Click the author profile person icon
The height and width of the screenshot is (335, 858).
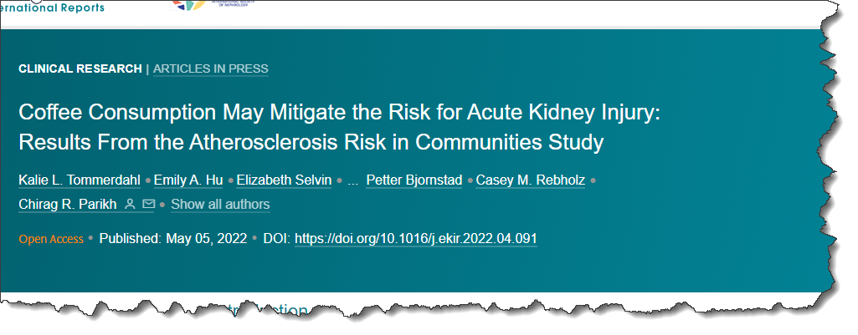(130, 205)
